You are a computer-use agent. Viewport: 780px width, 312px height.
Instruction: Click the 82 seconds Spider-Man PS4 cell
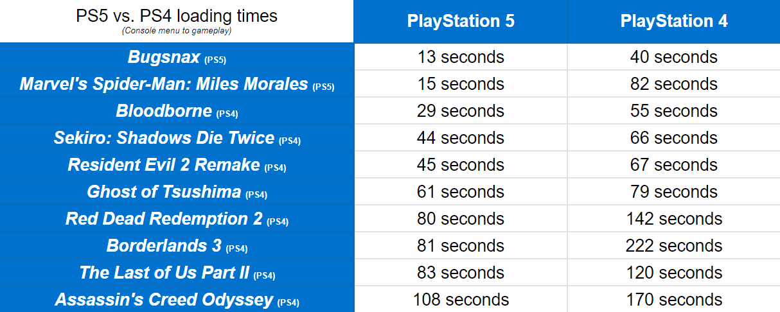[x=674, y=84]
